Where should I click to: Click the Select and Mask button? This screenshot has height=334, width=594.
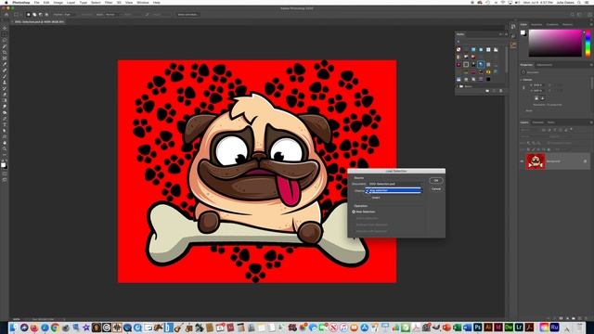click(x=187, y=15)
